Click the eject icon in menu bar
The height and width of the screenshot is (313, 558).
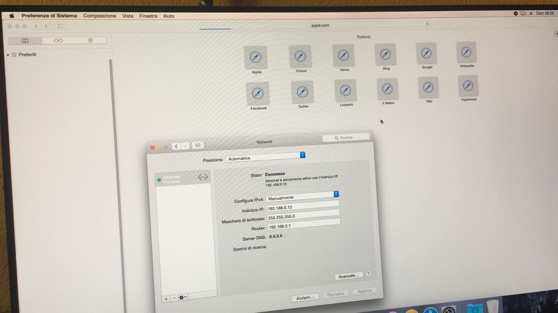click(x=531, y=13)
